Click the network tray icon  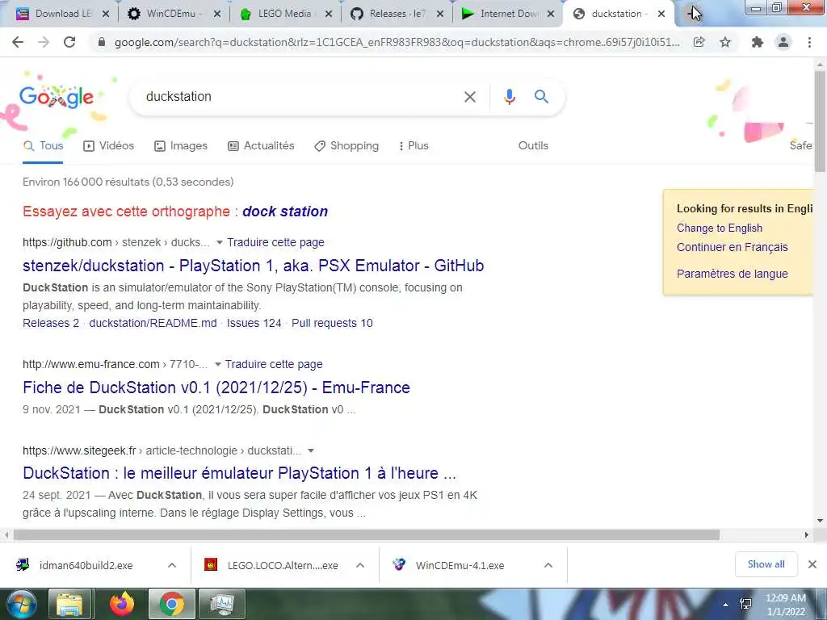tap(745, 604)
